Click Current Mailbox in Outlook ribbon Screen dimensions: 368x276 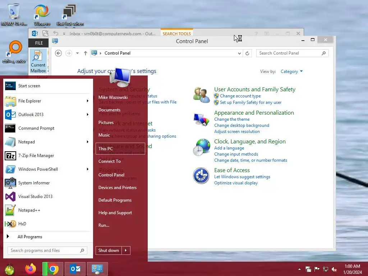coord(38,62)
